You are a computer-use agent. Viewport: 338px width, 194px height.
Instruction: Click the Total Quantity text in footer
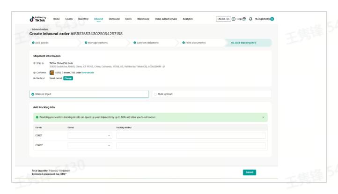point(51,171)
